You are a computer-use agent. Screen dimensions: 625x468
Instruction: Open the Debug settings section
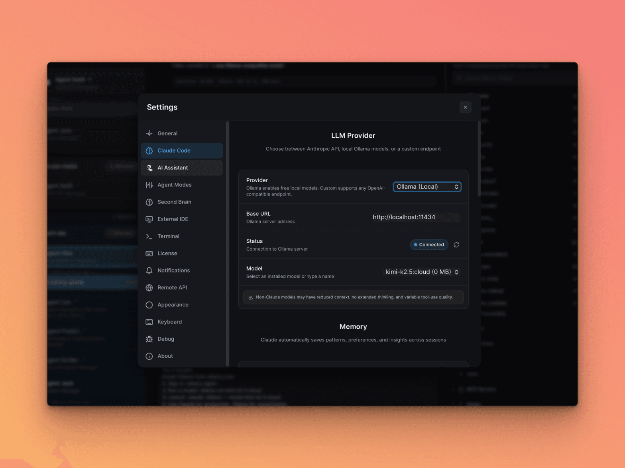pos(182,339)
